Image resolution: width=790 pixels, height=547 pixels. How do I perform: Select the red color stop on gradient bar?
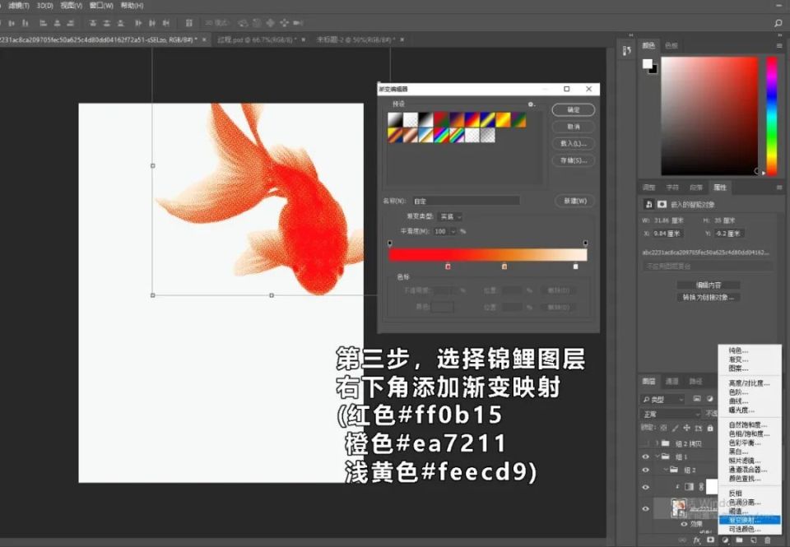(x=448, y=267)
